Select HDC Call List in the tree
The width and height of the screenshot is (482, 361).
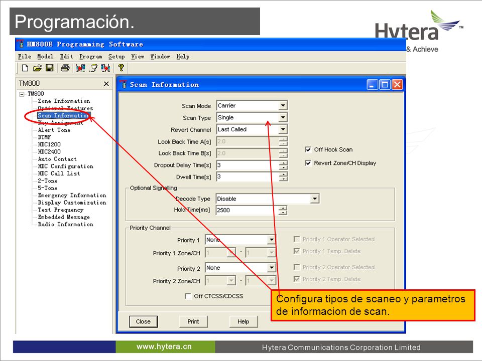click(x=59, y=173)
